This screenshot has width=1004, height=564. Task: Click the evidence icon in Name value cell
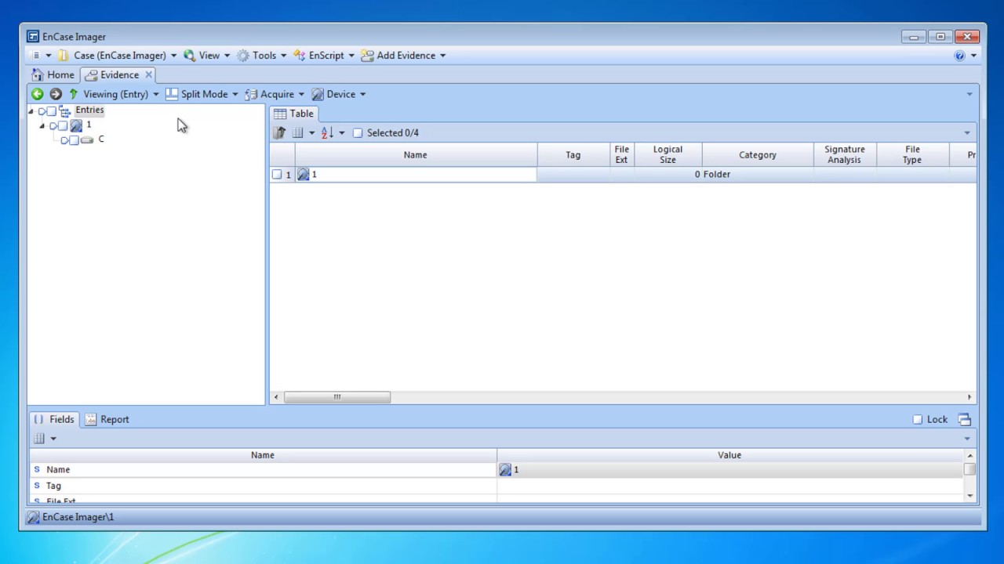point(505,470)
